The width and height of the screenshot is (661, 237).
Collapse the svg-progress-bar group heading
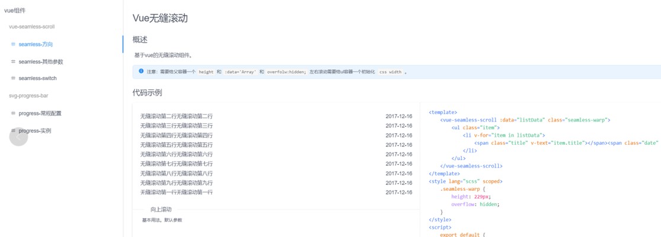[x=28, y=95]
